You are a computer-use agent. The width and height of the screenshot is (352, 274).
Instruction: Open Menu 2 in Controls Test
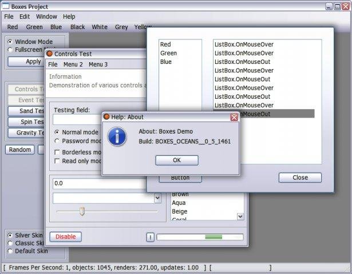73,65
